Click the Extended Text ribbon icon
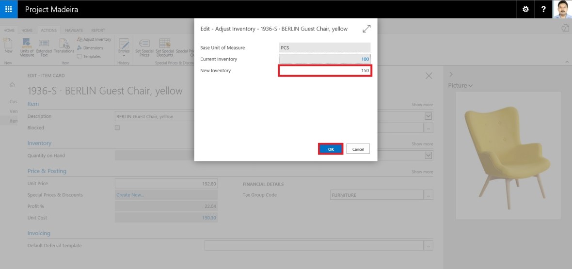Image resolution: width=572 pixels, height=269 pixels. point(44,47)
